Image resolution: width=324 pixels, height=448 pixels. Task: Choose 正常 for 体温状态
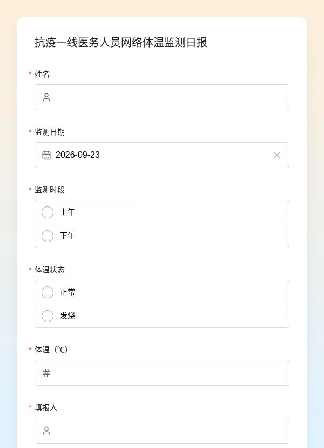click(x=162, y=292)
